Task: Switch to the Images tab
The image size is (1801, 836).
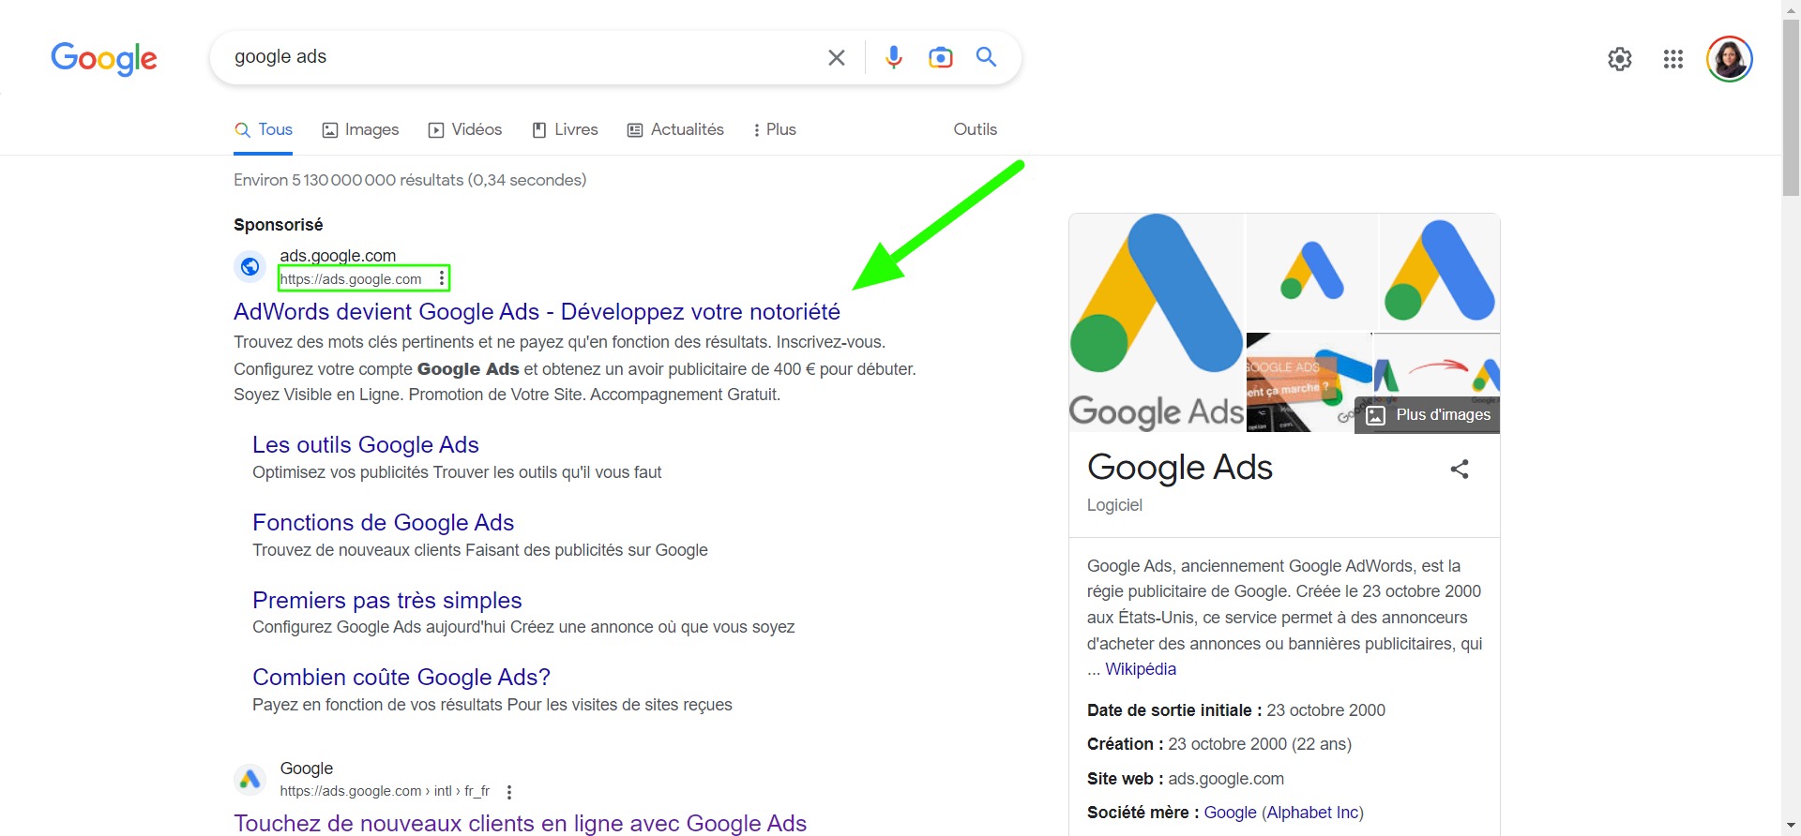Action: click(x=360, y=130)
